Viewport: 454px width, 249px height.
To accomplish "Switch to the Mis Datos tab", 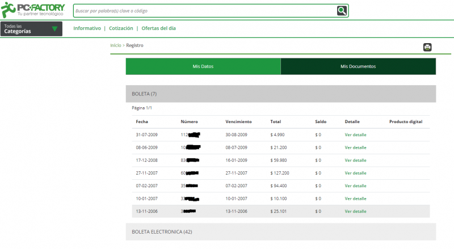I will [203, 66].
